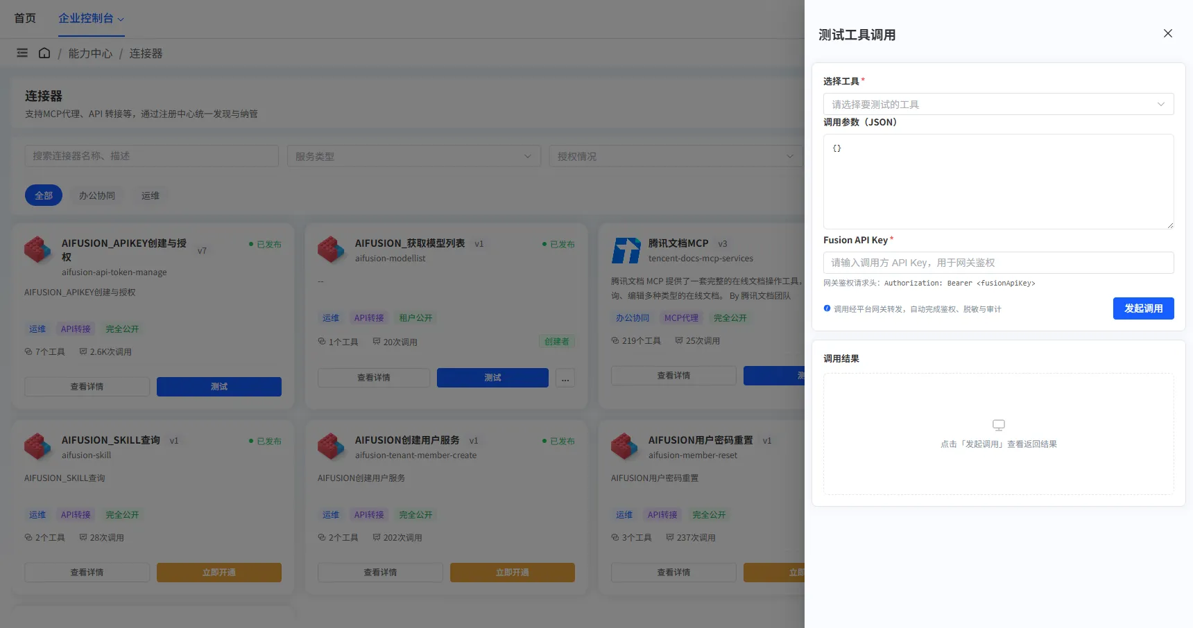
Task: Click the 搜索连接器名称 search field
Action: (152, 156)
